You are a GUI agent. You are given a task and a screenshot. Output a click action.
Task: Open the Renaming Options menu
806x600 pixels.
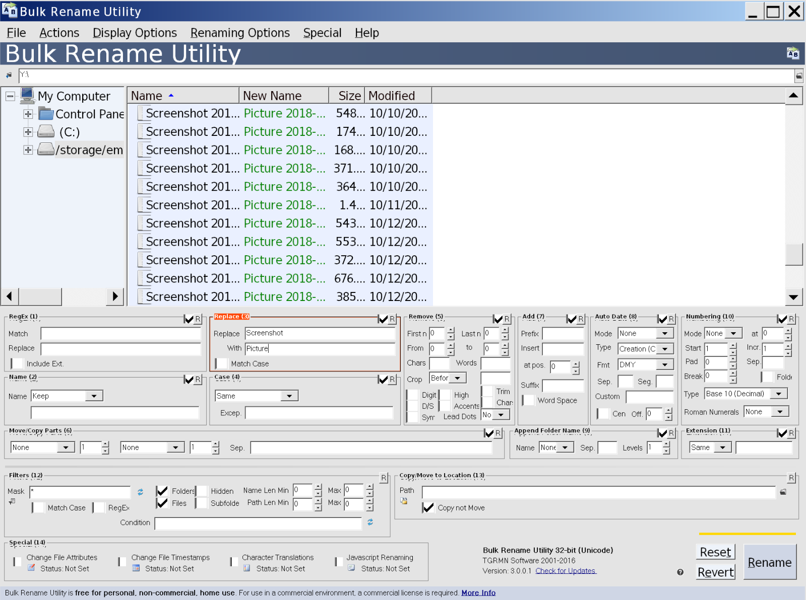[240, 33]
